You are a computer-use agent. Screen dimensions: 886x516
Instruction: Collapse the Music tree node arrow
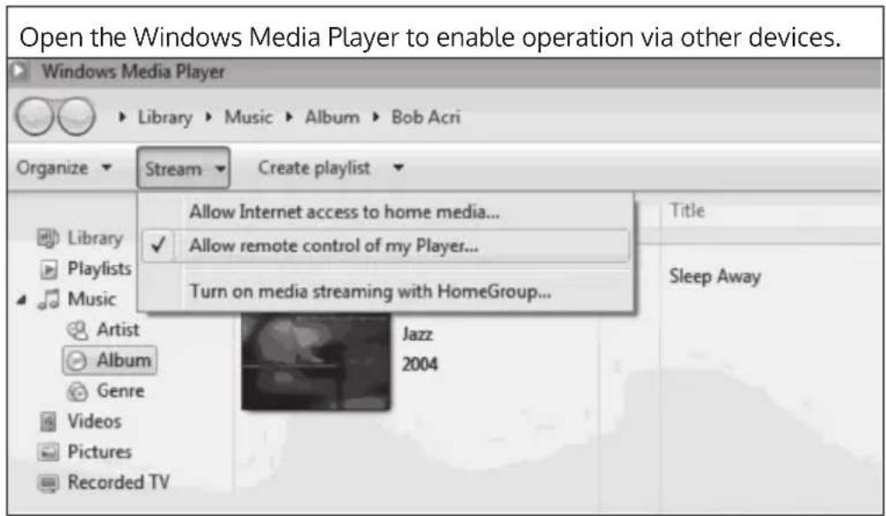[22, 300]
